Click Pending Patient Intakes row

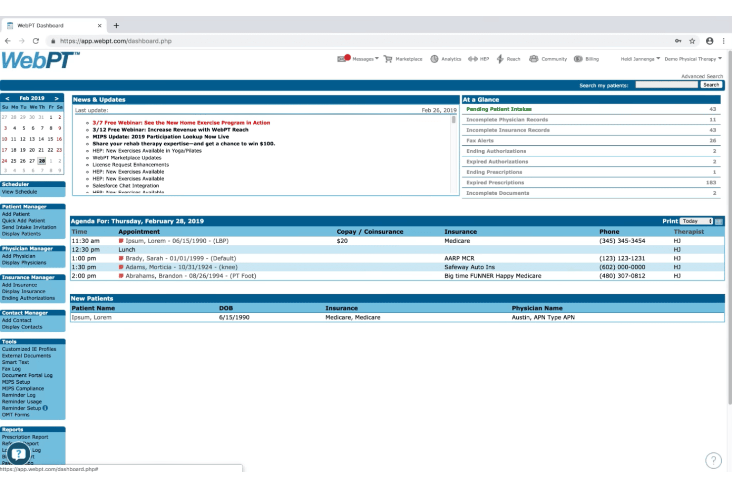point(591,109)
